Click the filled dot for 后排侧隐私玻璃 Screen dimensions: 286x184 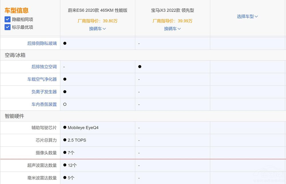(65, 43)
